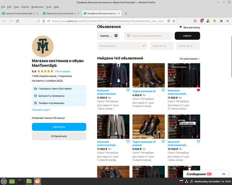Open the taskbar clock Wednesday, December 13
The image size is (232, 185).
click(x=213, y=181)
